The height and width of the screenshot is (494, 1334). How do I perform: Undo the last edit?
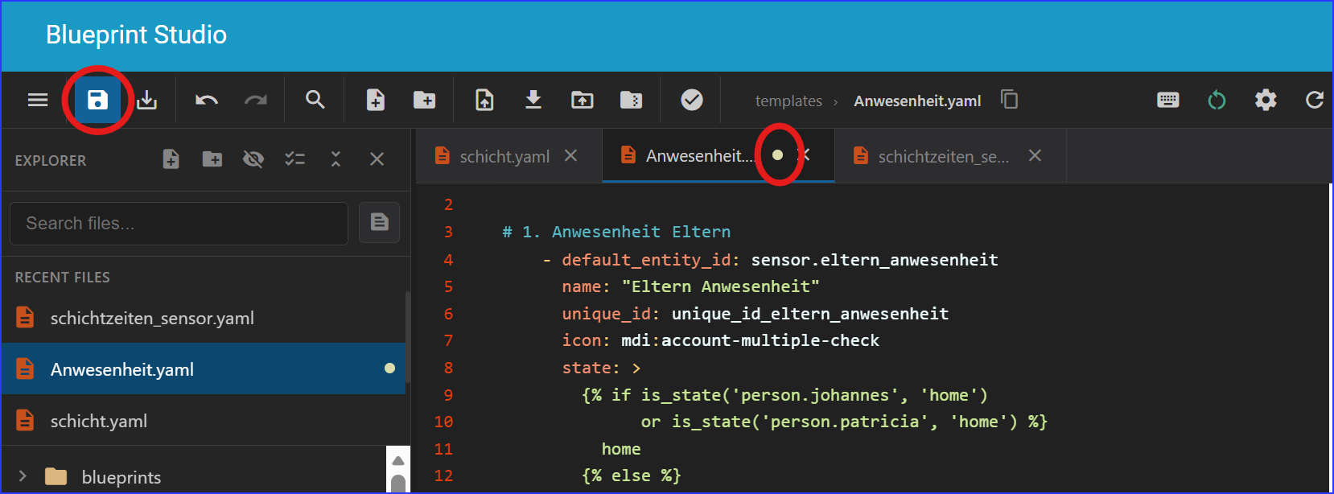(207, 100)
